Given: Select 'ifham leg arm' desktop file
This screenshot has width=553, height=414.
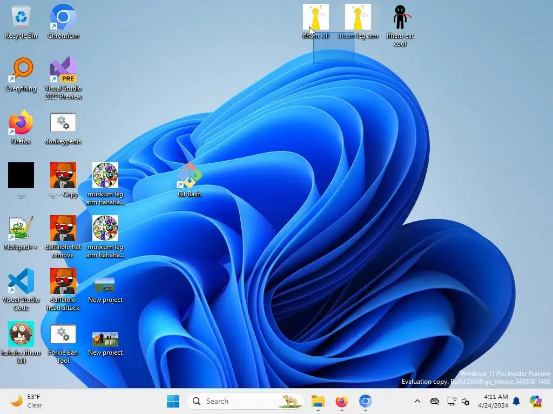Looking at the screenshot, I should click(x=358, y=22).
